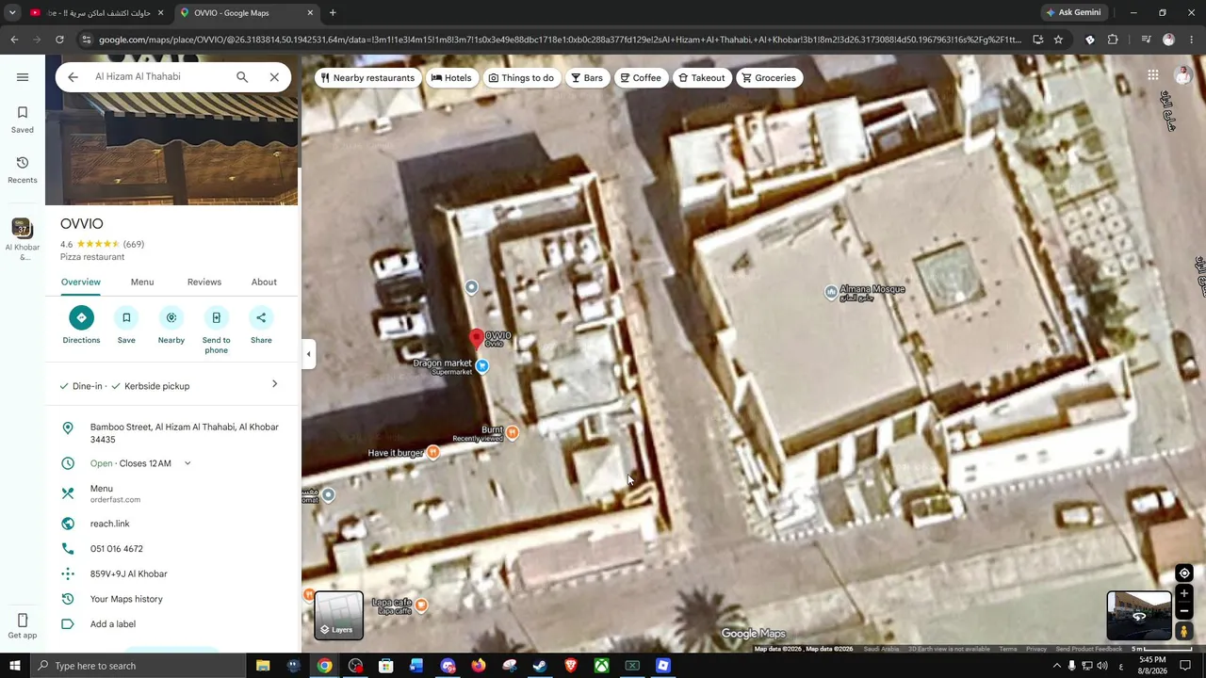Click the Show Your Location button

(x=1184, y=573)
